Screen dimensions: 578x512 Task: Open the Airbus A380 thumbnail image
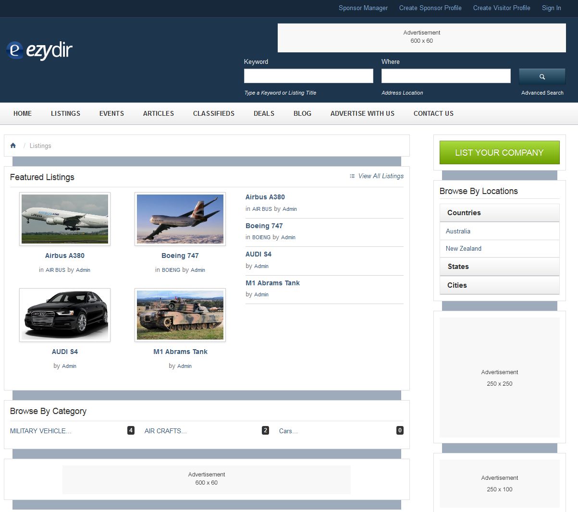click(65, 219)
